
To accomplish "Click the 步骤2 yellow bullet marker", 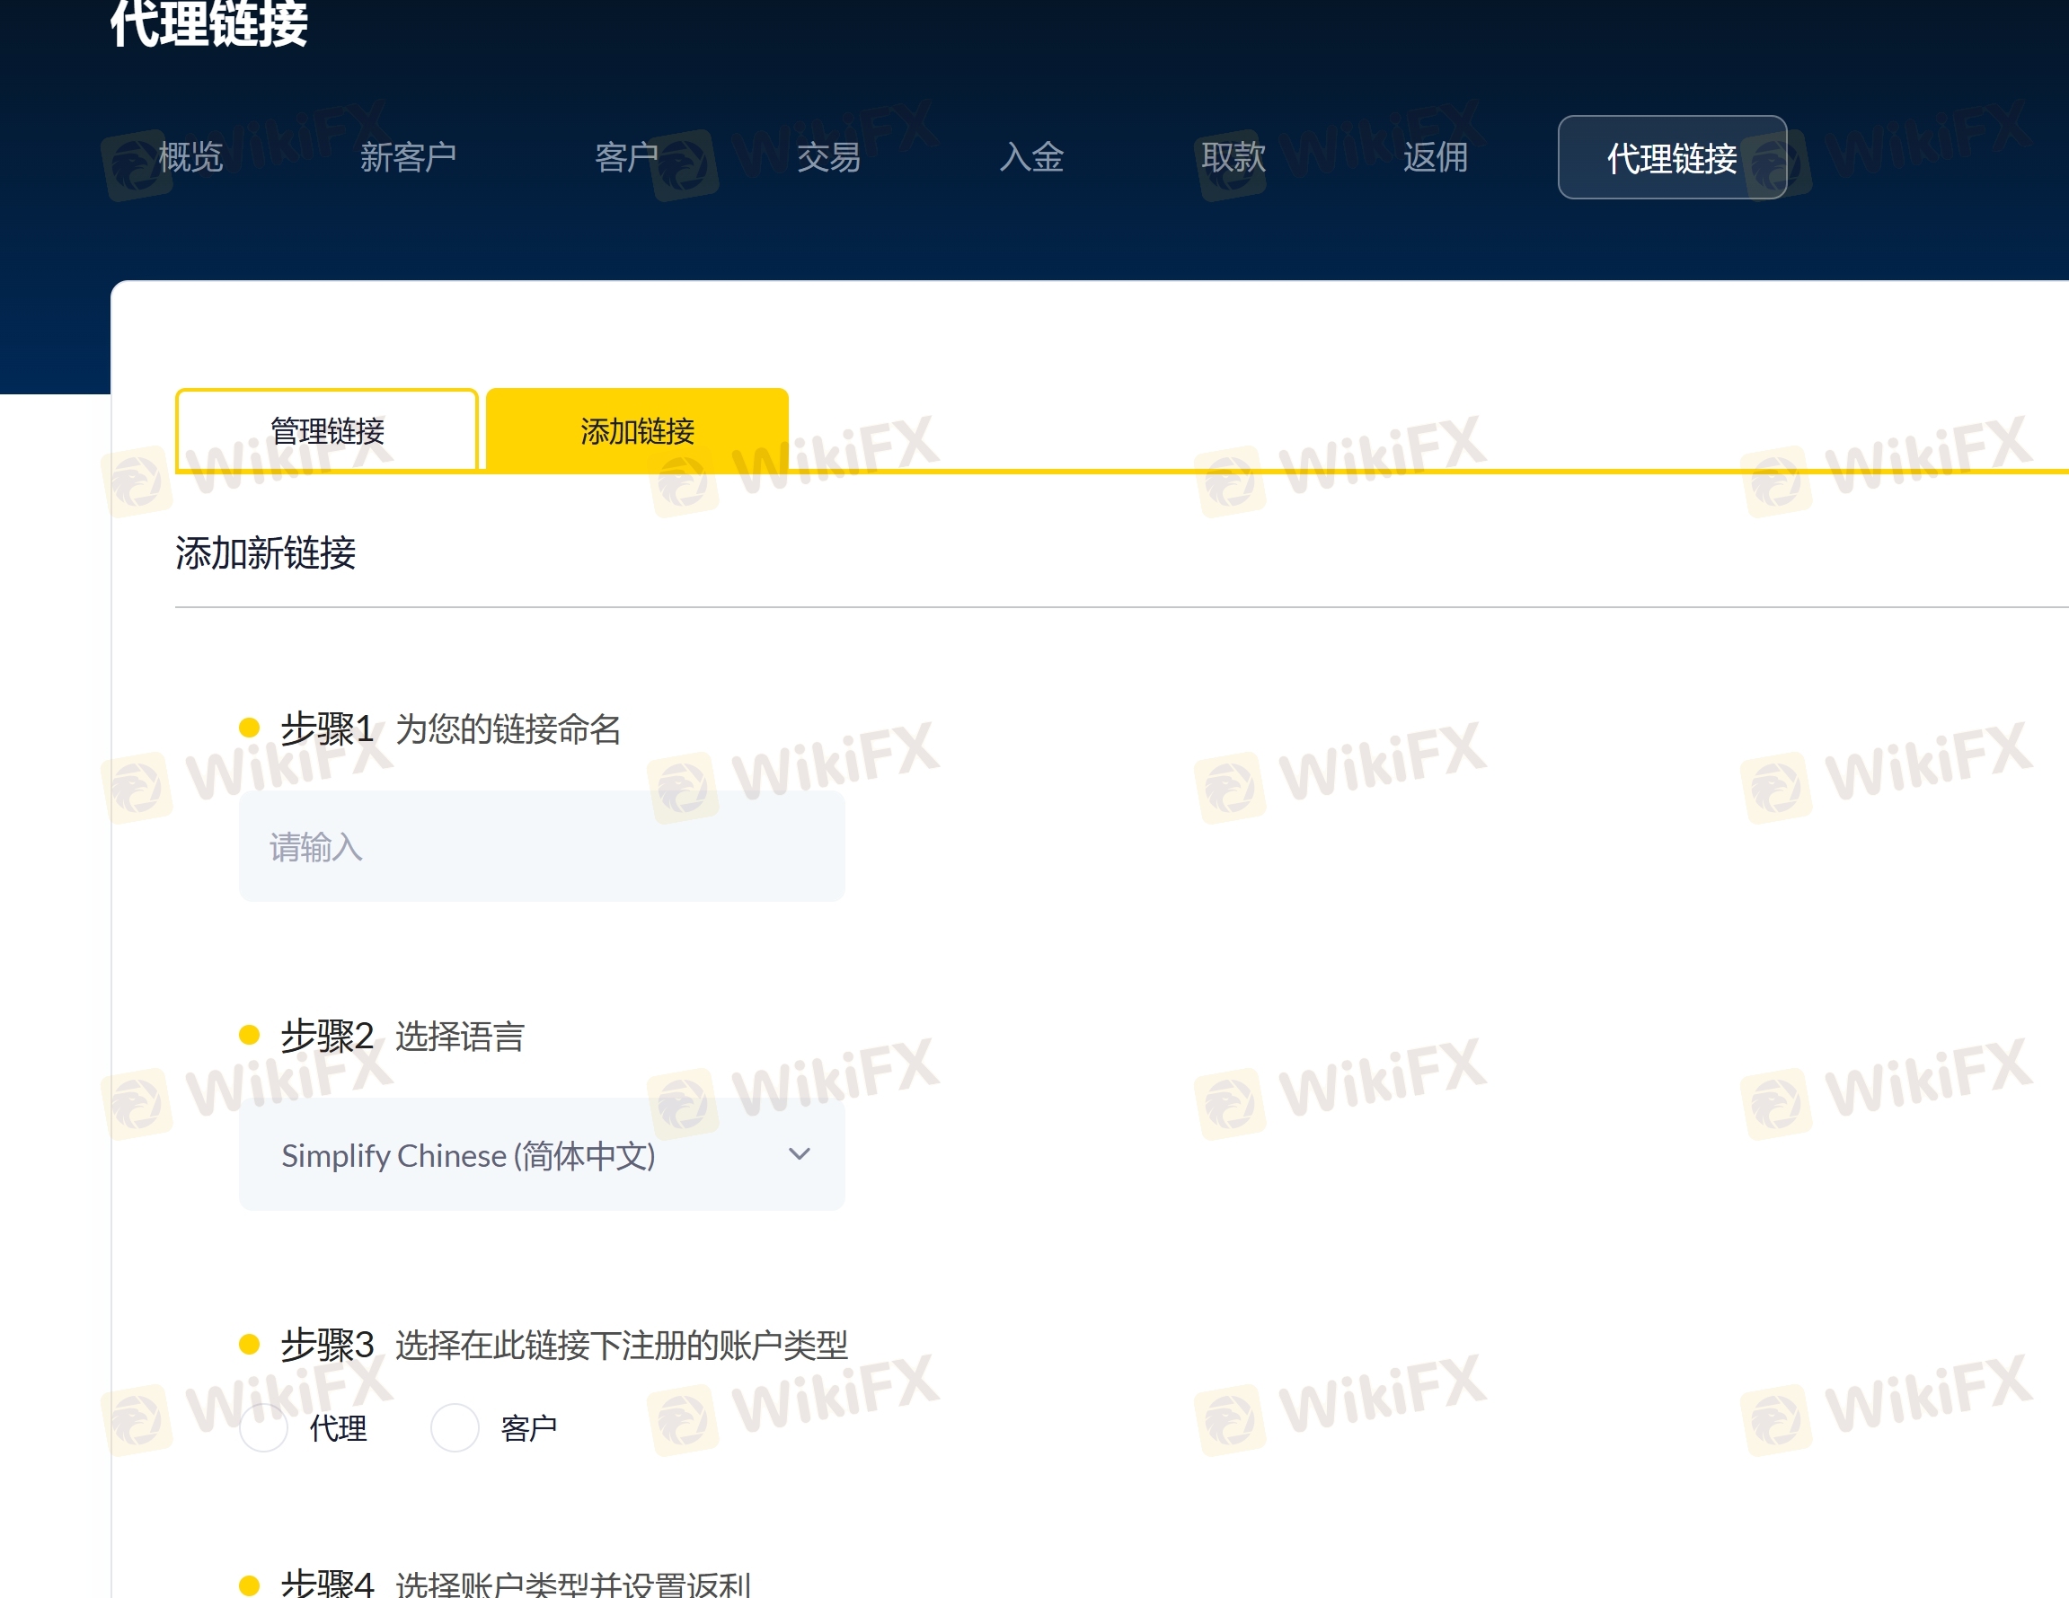I will (249, 1035).
